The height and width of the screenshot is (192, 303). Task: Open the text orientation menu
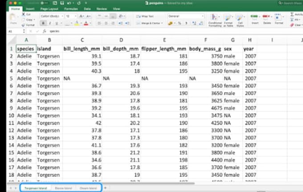[122, 16]
